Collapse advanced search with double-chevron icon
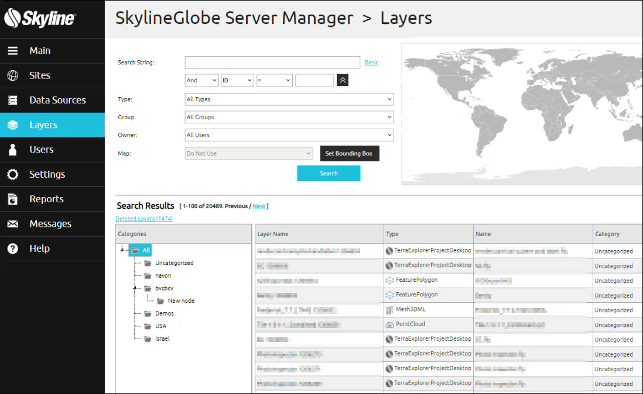Viewport: 643px width, 394px height. click(343, 80)
